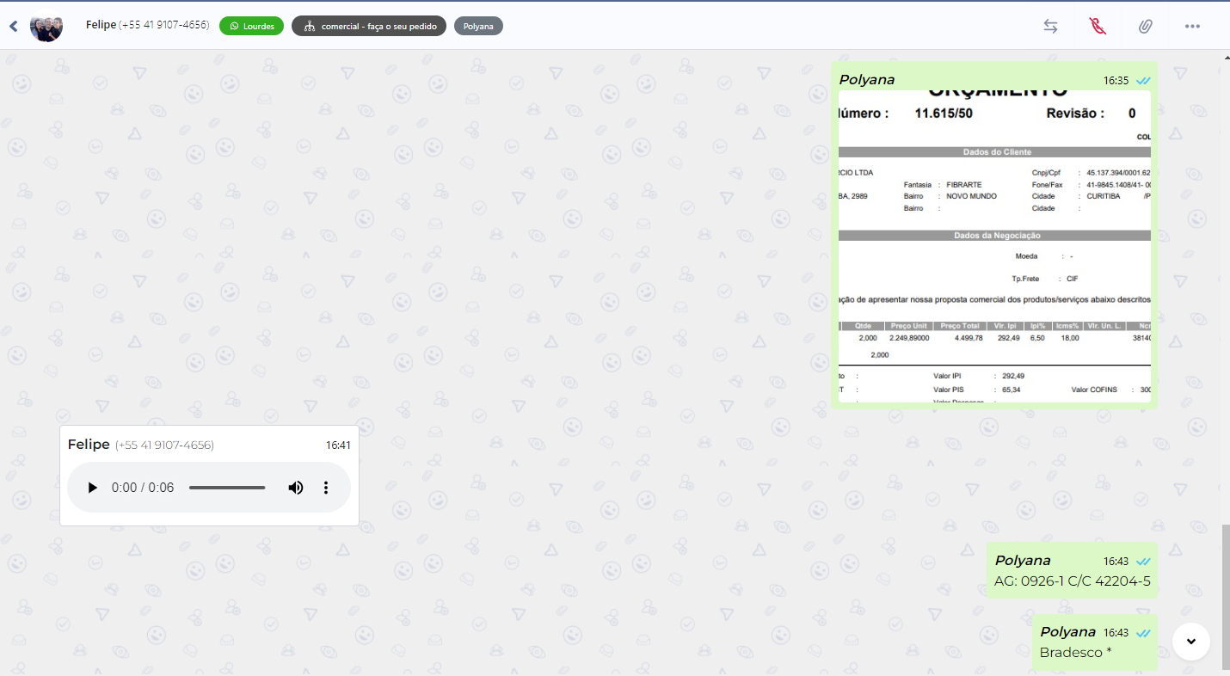Click the 'AG: 0926-1 C/C 42204-5' message
Viewport: 1230px width, 676px height.
click(1072, 581)
